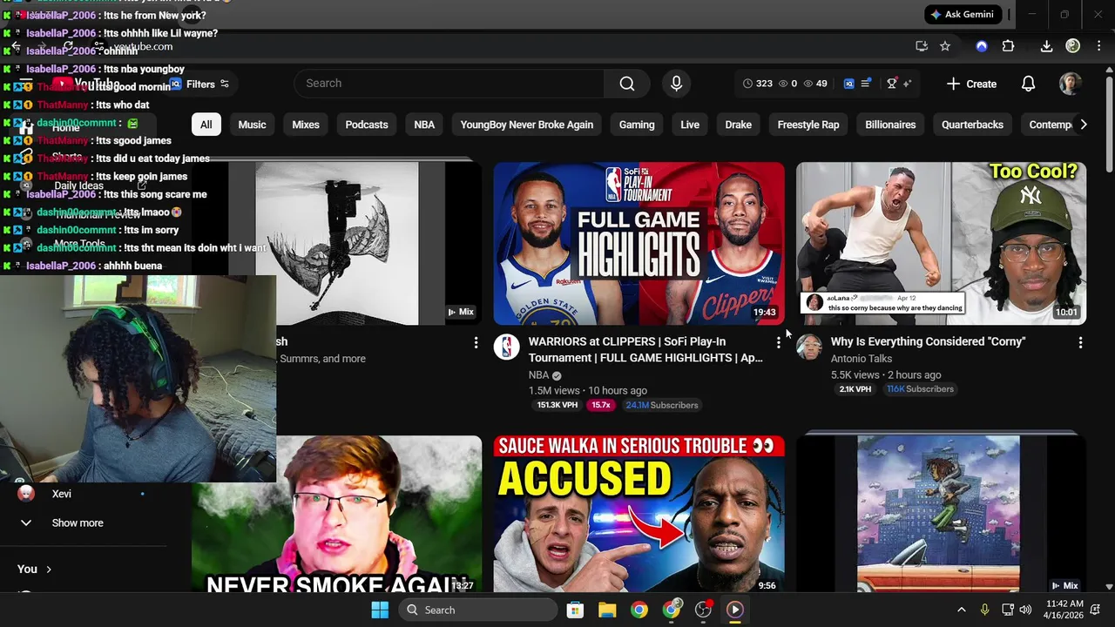The image size is (1115, 627).
Task: Open Microsoft Store from the taskbar
Action: [575, 610]
